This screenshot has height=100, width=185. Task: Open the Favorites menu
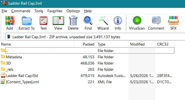point(55,11)
